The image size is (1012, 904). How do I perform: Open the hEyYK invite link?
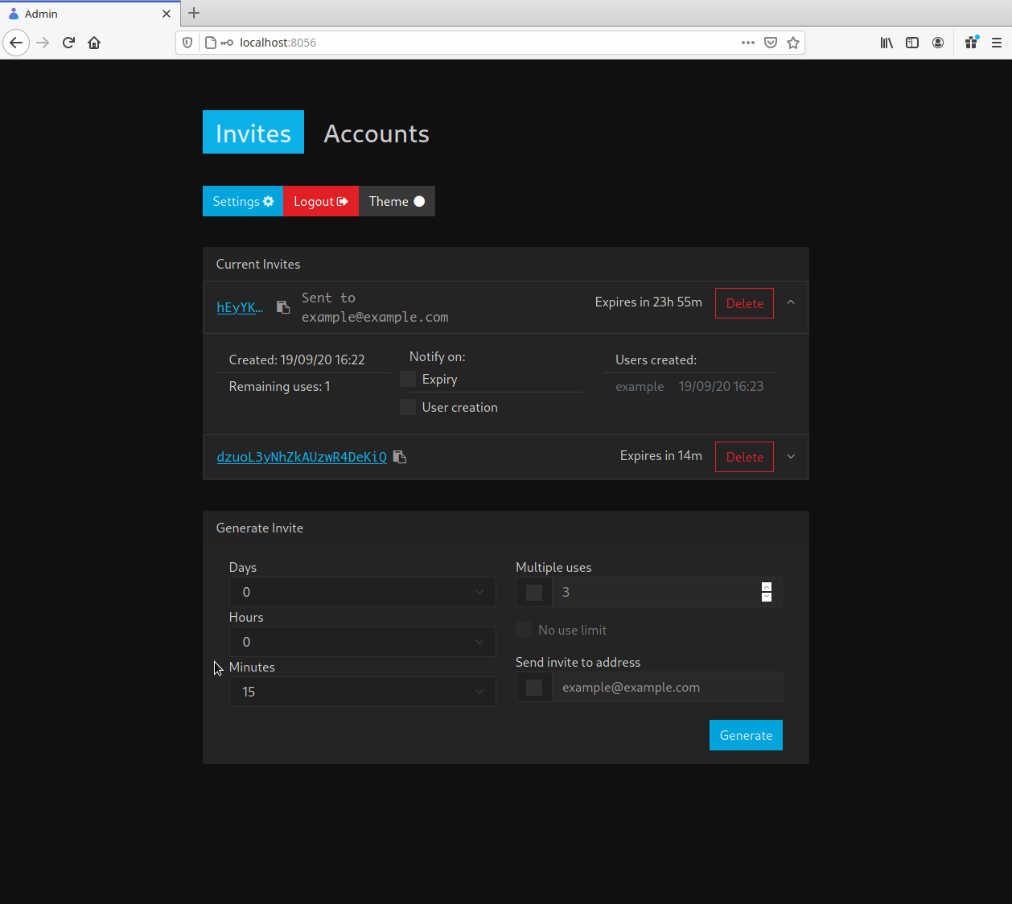click(240, 307)
